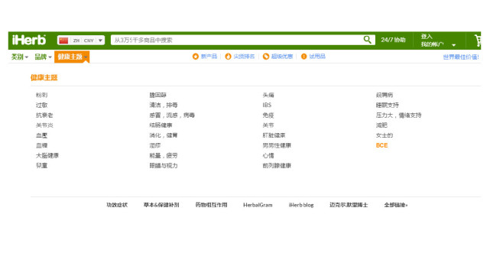
Task: Select the 结肠健康 colon health topic
Action: [161, 125]
